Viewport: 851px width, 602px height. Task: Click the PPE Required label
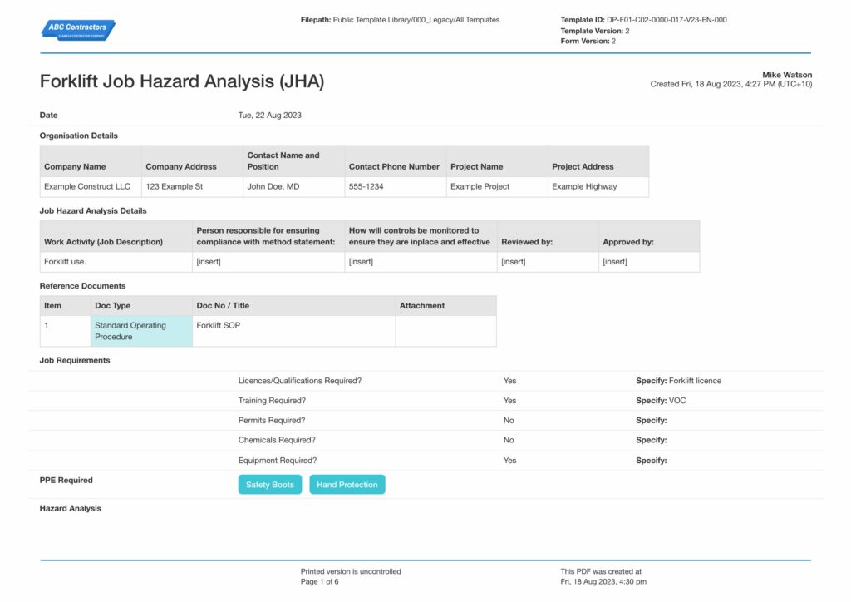[66, 480]
